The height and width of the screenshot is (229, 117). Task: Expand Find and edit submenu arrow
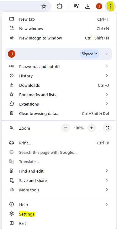107,171
